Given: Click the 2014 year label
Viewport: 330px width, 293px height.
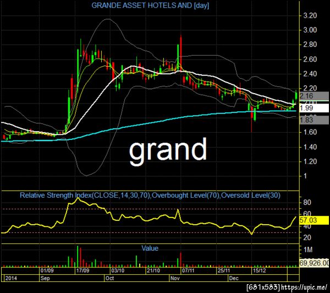Looking at the screenshot, I should point(11,278).
